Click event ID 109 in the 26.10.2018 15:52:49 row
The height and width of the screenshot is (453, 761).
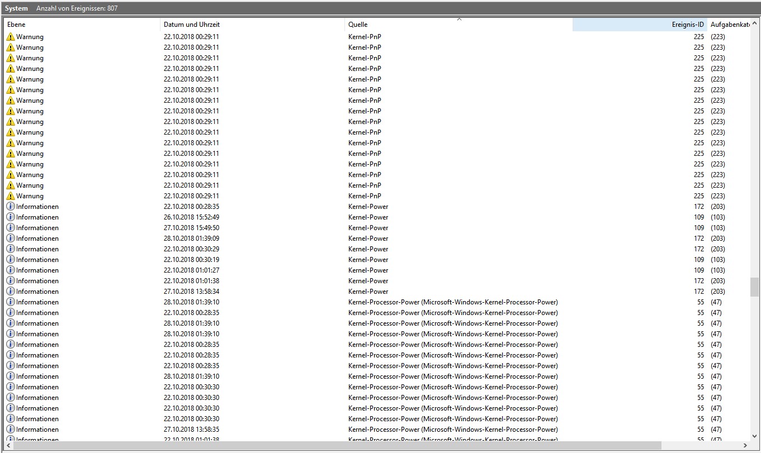coord(699,217)
